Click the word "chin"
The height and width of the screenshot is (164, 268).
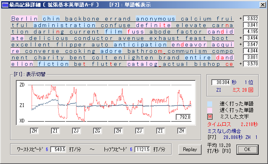(x=51, y=19)
